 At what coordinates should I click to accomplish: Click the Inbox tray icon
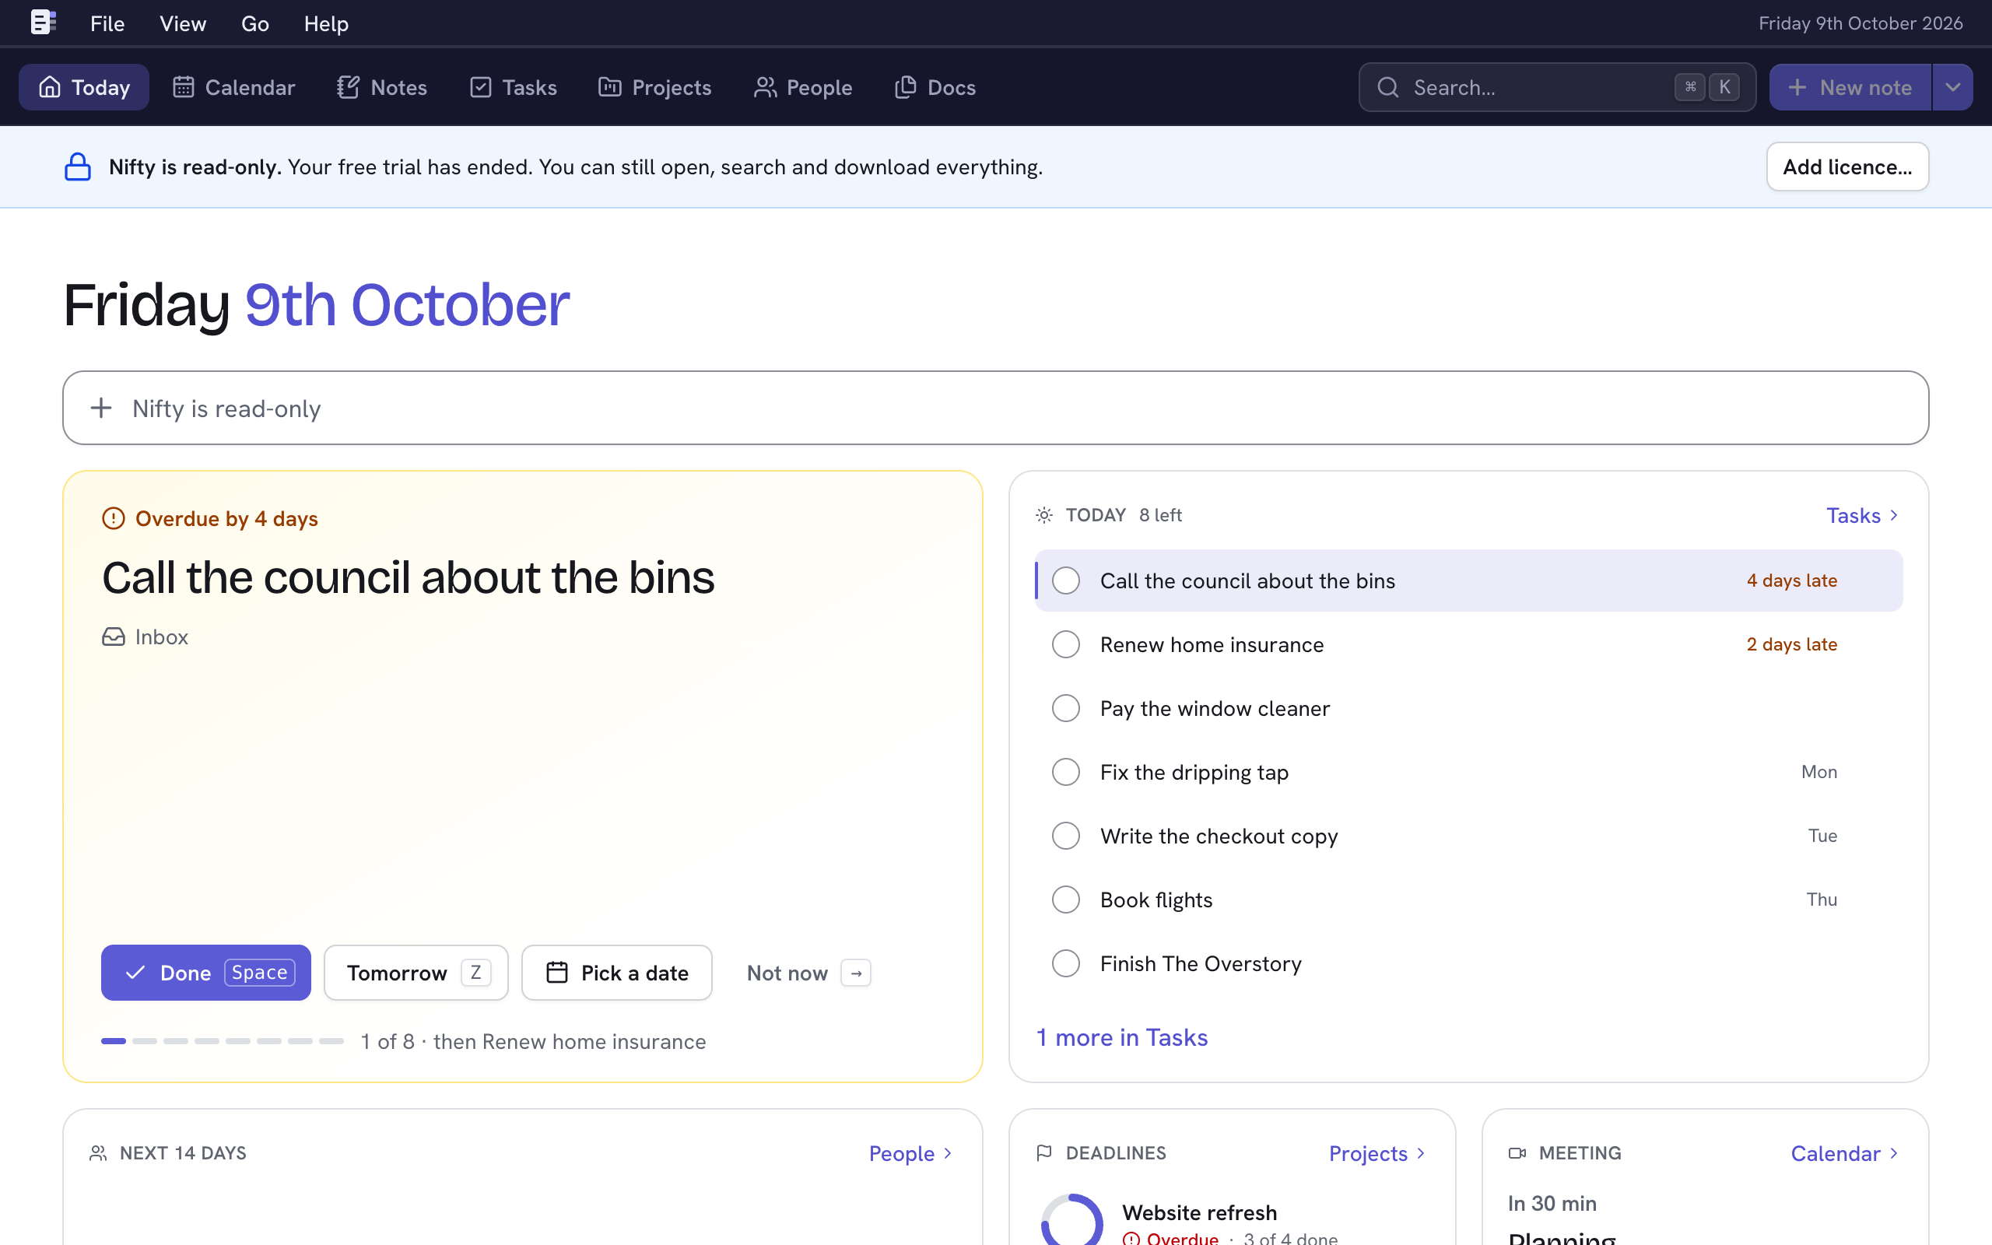point(113,637)
